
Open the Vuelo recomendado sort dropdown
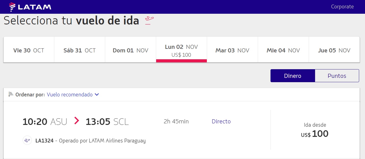click(73, 95)
